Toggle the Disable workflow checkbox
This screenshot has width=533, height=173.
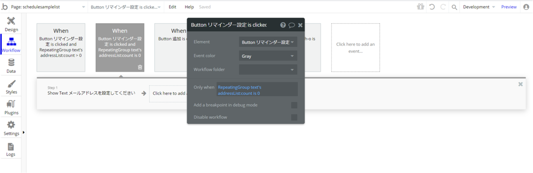[294, 117]
